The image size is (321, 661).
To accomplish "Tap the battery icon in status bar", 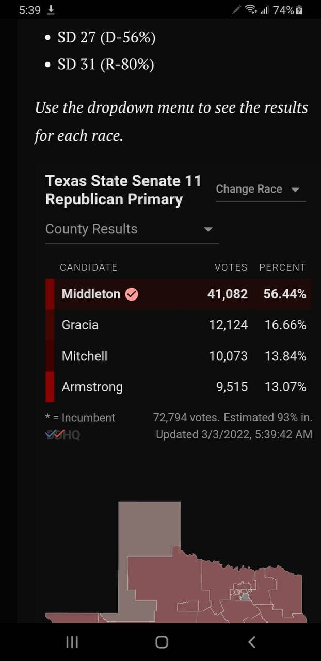I will (x=299, y=10).
